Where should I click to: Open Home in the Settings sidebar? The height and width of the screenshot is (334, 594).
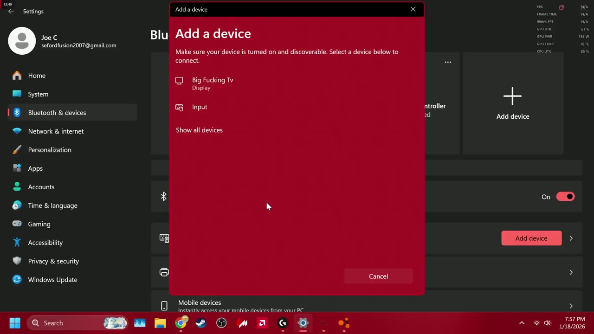72,76
